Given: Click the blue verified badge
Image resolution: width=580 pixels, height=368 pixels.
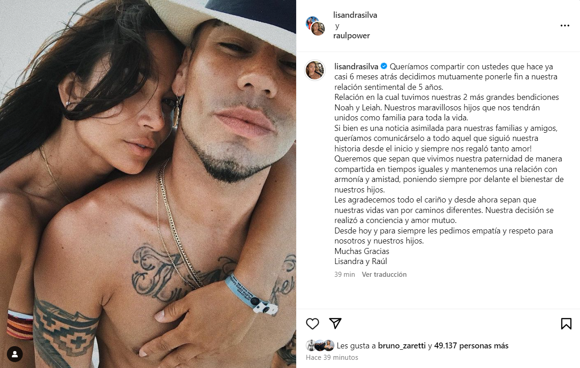Looking at the screenshot, I should (x=384, y=66).
